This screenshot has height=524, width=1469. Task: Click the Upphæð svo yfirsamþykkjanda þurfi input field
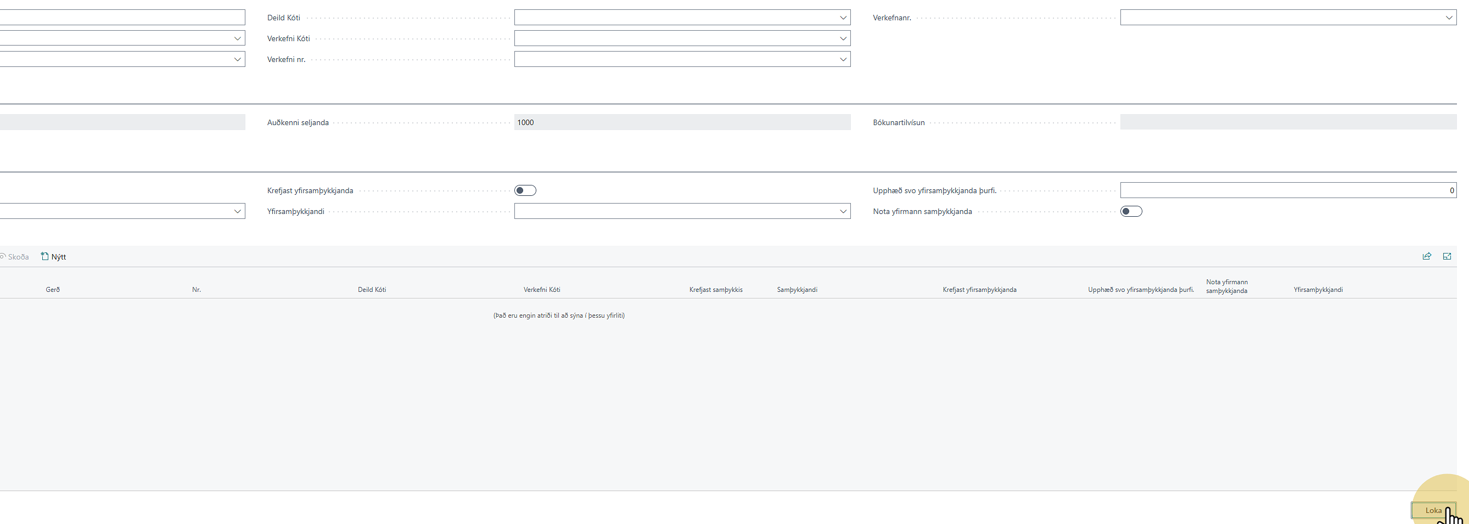pyautogui.click(x=1288, y=190)
